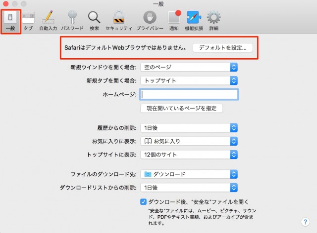The height and width of the screenshot is (233, 317).
Task: Open the 通知 notifications icon pane
Action: (x=174, y=21)
